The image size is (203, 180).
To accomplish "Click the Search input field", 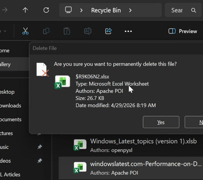I will pos(183,10).
